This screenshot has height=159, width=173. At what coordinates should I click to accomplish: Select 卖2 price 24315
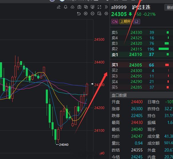[x=136, y=49]
